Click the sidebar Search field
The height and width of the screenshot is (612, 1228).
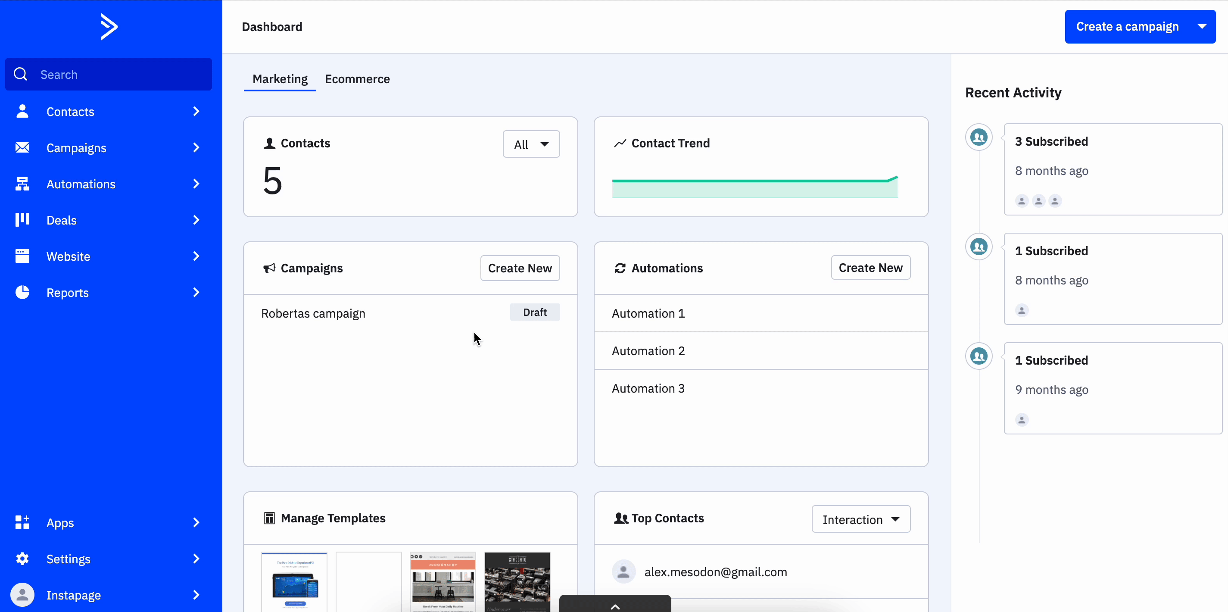(x=109, y=75)
